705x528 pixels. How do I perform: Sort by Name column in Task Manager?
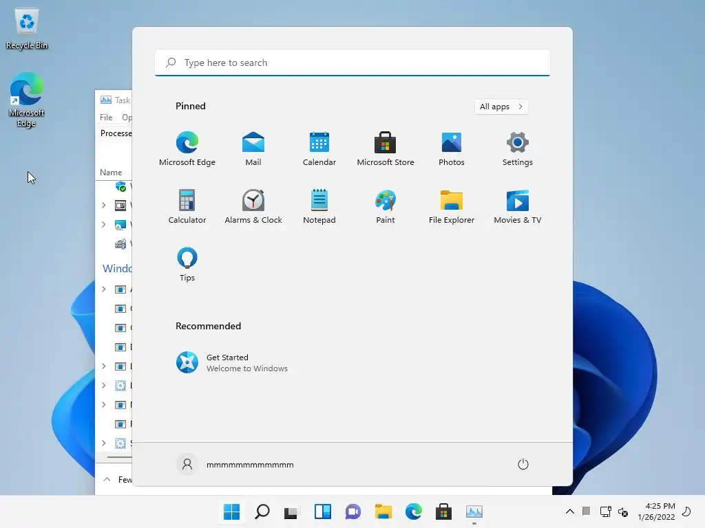click(x=111, y=173)
